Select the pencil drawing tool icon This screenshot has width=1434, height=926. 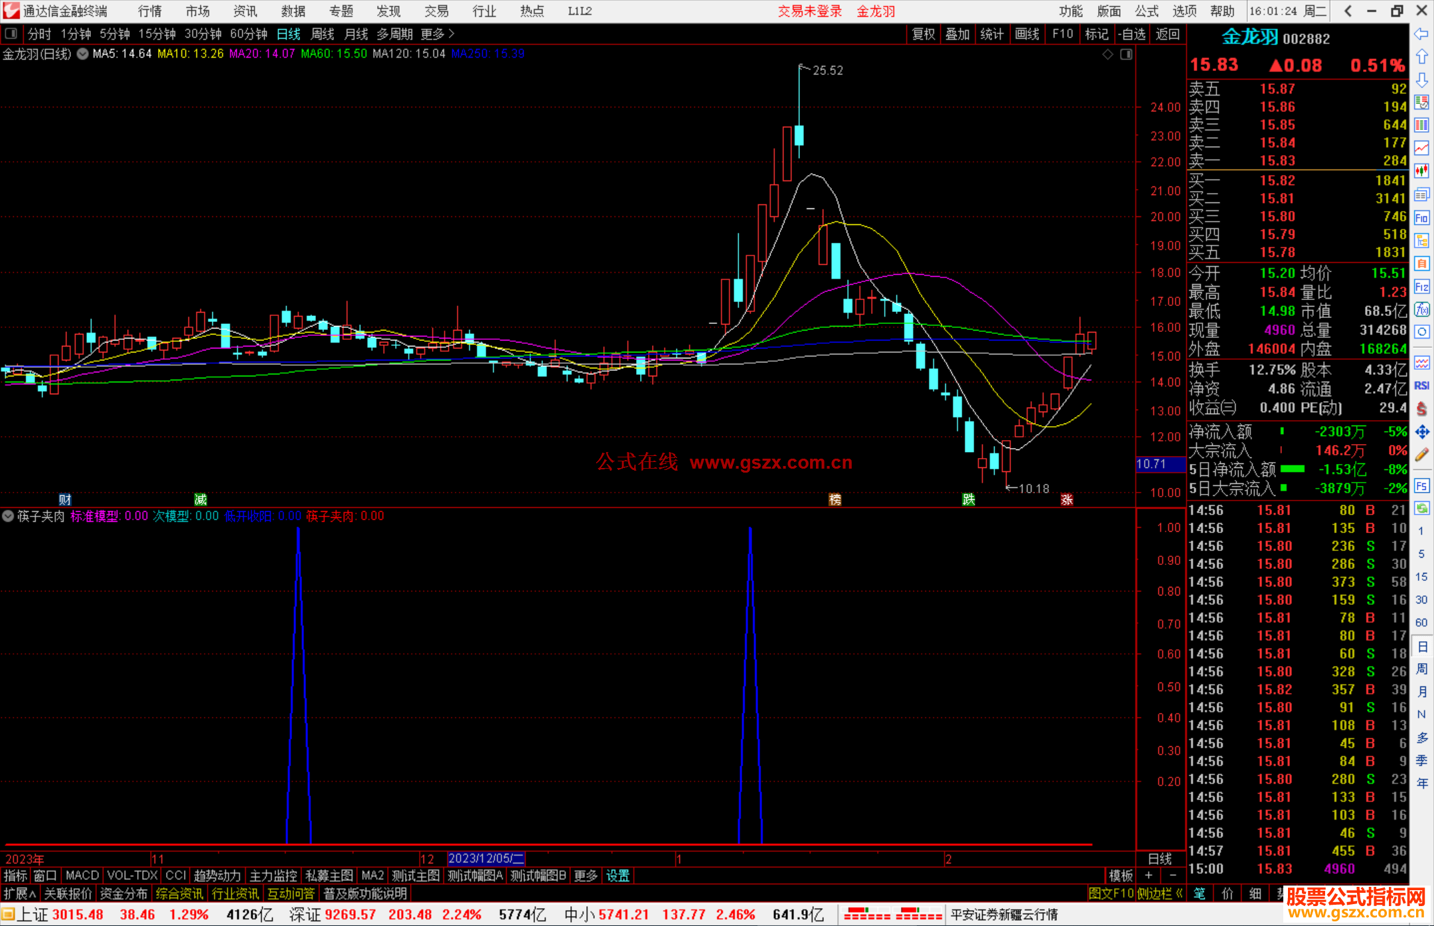[x=1421, y=455]
